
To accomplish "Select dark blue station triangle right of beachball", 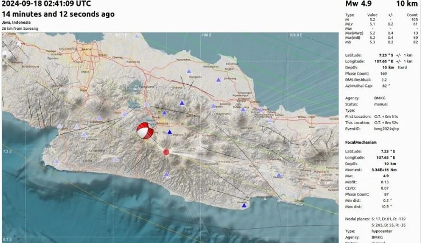I will pos(169,132).
